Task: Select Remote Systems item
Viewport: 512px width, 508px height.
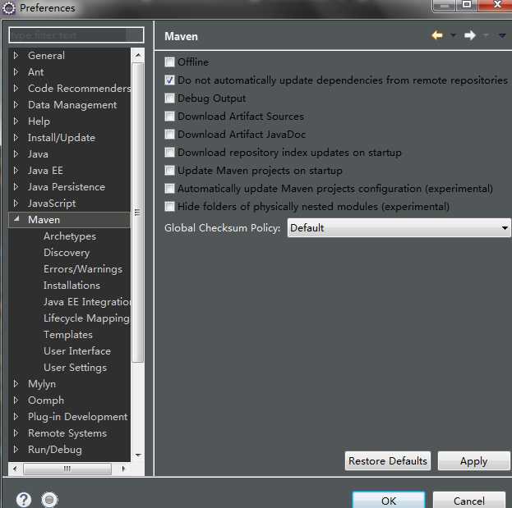Action: (x=67, y=433)
